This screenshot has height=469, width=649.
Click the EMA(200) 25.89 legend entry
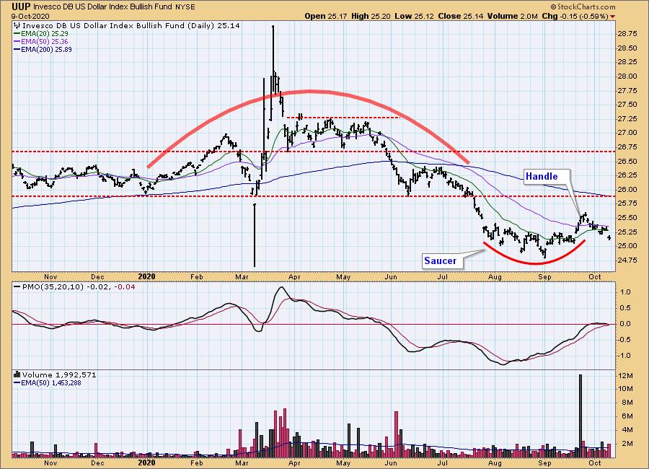point(43,49)
